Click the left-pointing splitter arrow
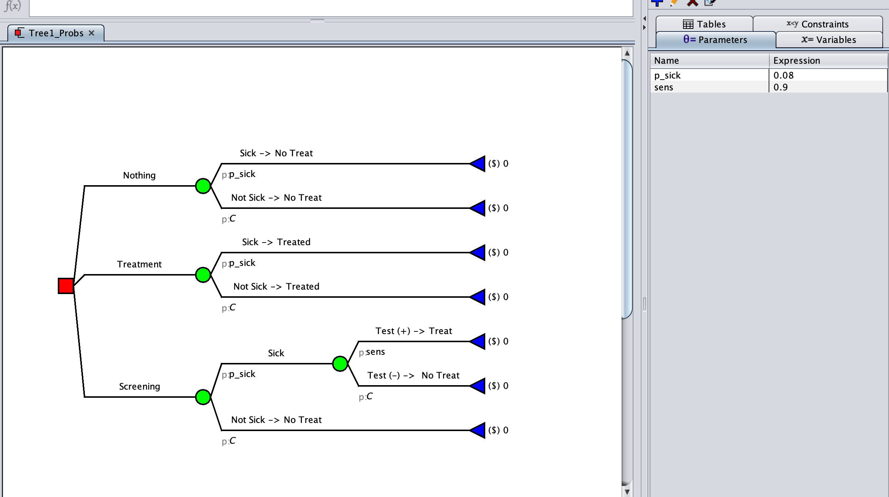The width and height of the screenshot is (889, 497). pyautogui.click(x=645, y=19)
